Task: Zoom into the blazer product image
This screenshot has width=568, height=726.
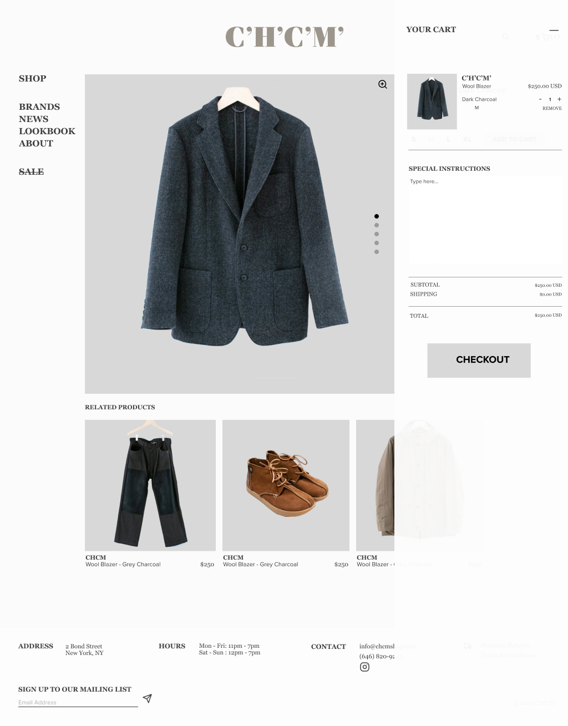Action: (383, 84)
